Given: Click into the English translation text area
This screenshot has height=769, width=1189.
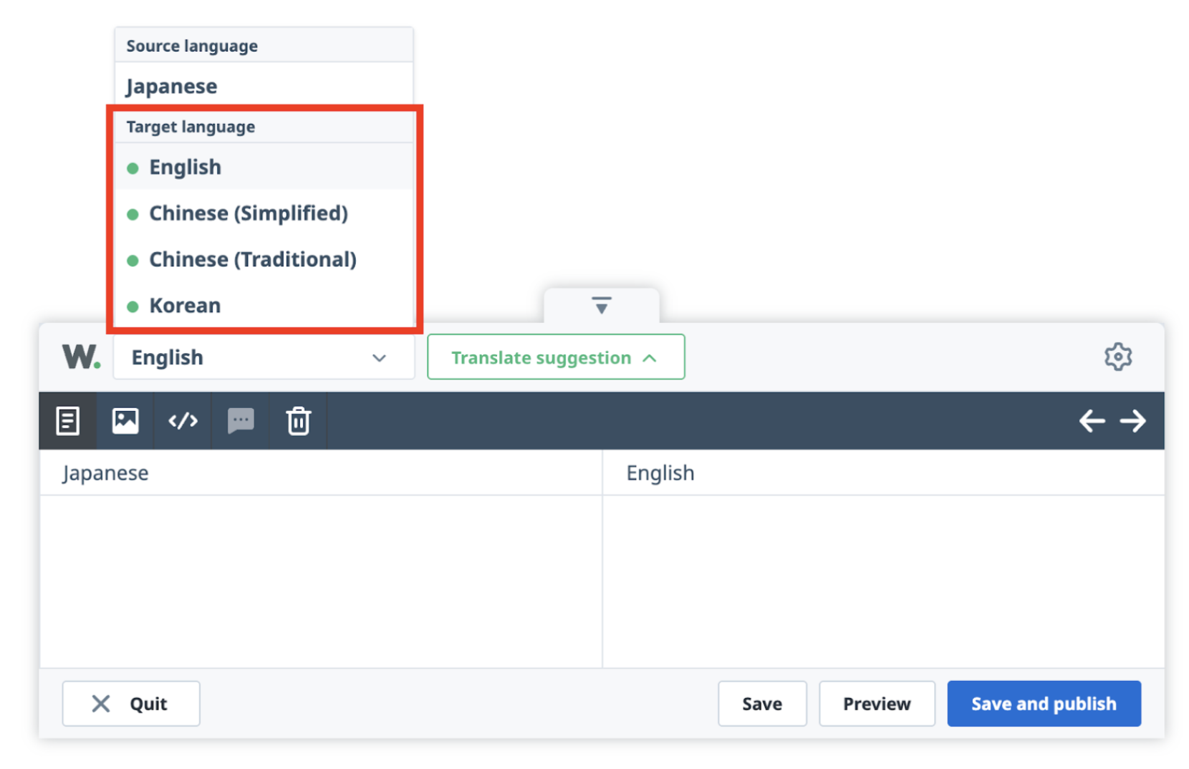Looking at the screenshot, I should (882, 581).
